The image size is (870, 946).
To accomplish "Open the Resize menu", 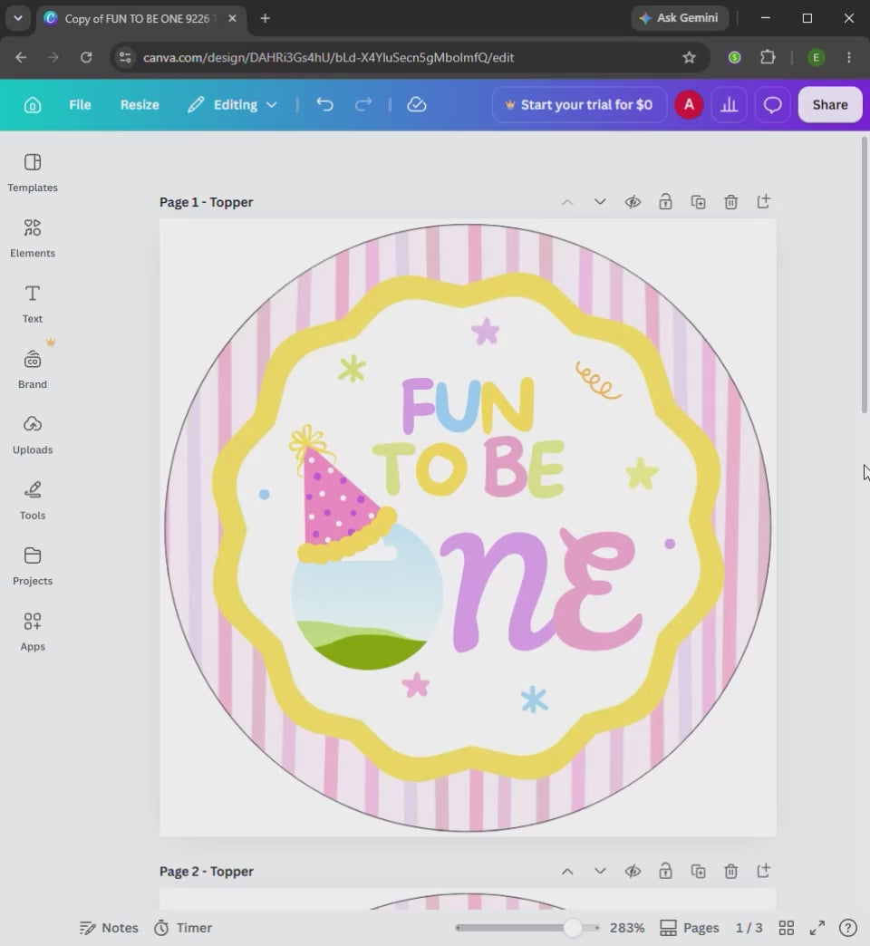I will coord(140,105).
